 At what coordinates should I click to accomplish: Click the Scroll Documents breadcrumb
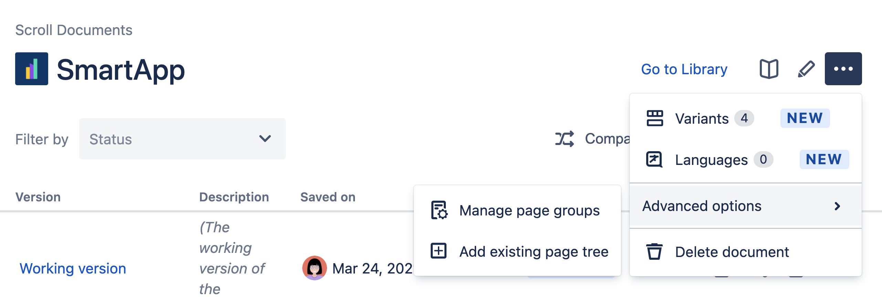(74, 30)
